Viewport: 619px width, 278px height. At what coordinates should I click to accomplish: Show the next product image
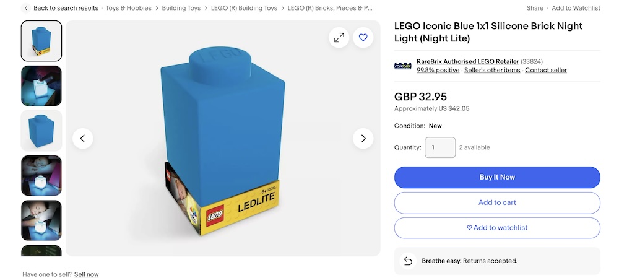(363, 138)
